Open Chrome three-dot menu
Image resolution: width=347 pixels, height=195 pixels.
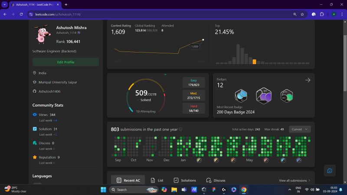tap(342, 14)
